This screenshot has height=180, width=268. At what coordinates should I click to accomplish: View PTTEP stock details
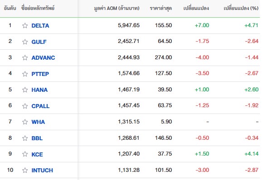(x=40, y=74)
